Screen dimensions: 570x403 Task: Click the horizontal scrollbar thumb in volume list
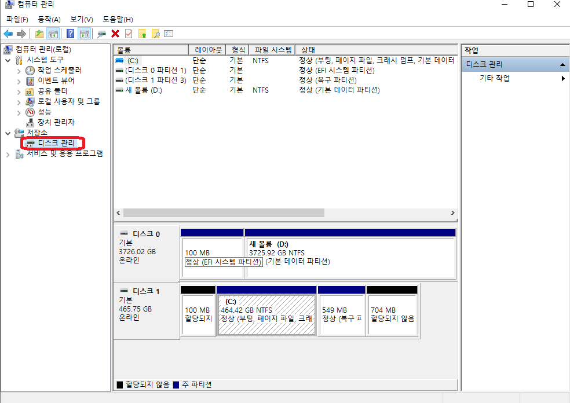tap(224, 213)
